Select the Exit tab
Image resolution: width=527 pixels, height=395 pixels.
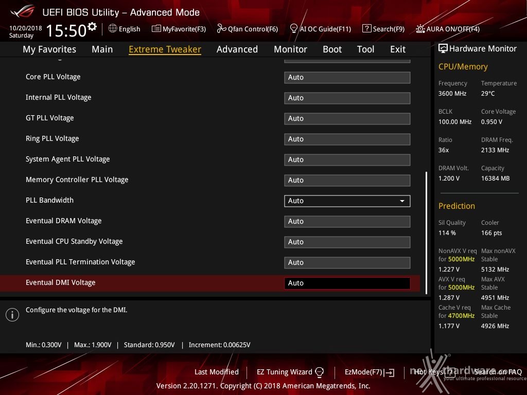click(398, 49)
